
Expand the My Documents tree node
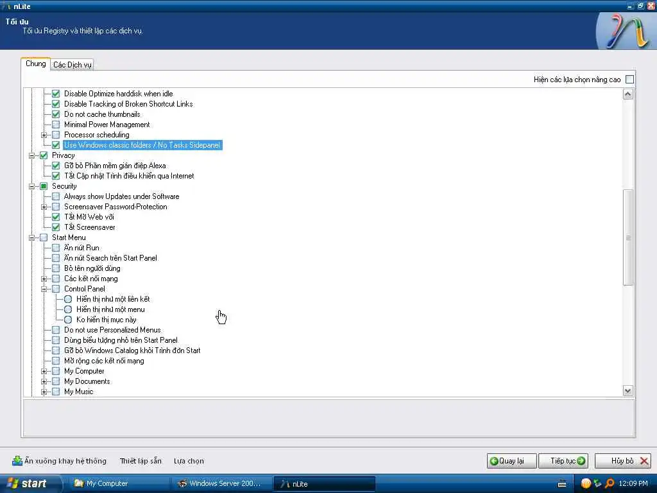click(44, 381)
